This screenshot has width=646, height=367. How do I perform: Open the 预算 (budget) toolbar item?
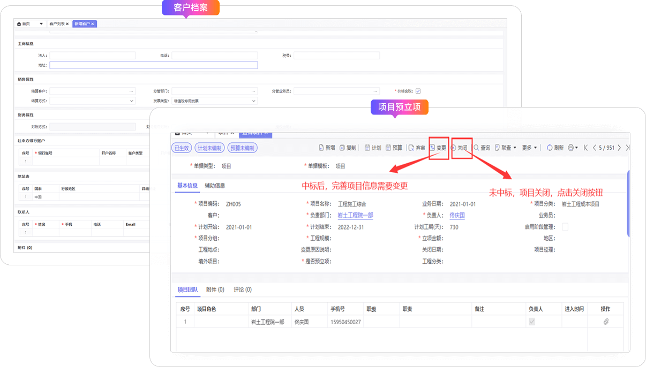click(388, 148)
